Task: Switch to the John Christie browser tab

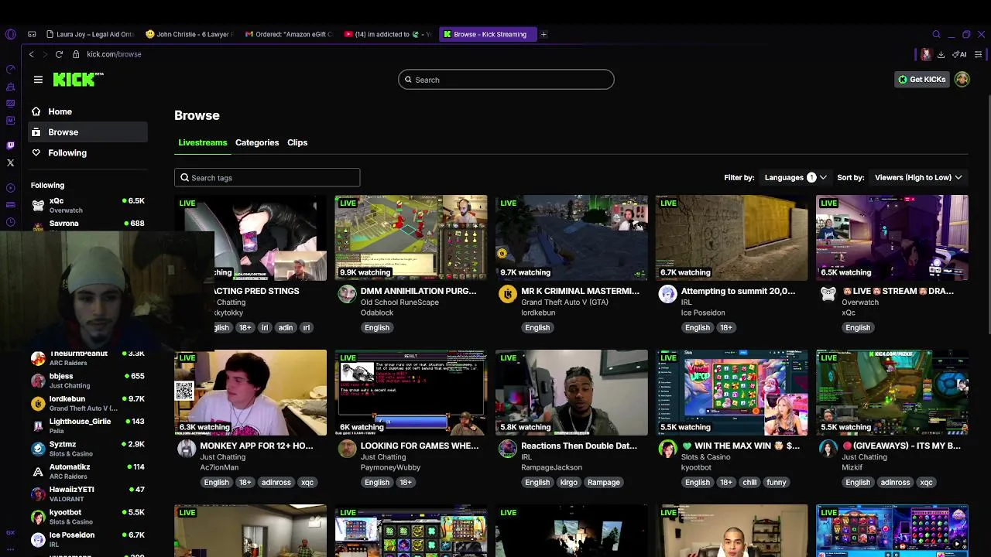Action: point(190,34)
